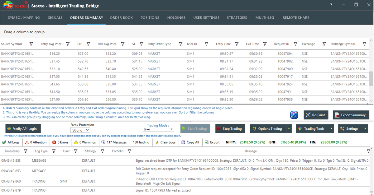Open the Strategies tab
This screenshot has height=195, width=374.
point(237,18)
